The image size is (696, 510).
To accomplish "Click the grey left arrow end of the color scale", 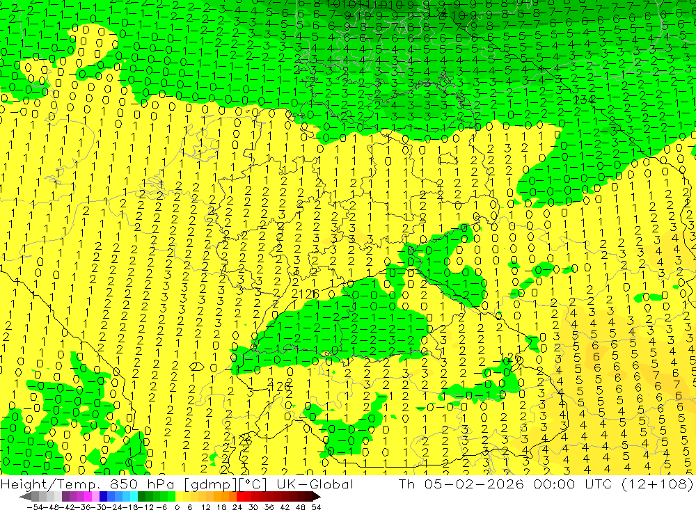I will pyautogui.click(x=25, y=497).
